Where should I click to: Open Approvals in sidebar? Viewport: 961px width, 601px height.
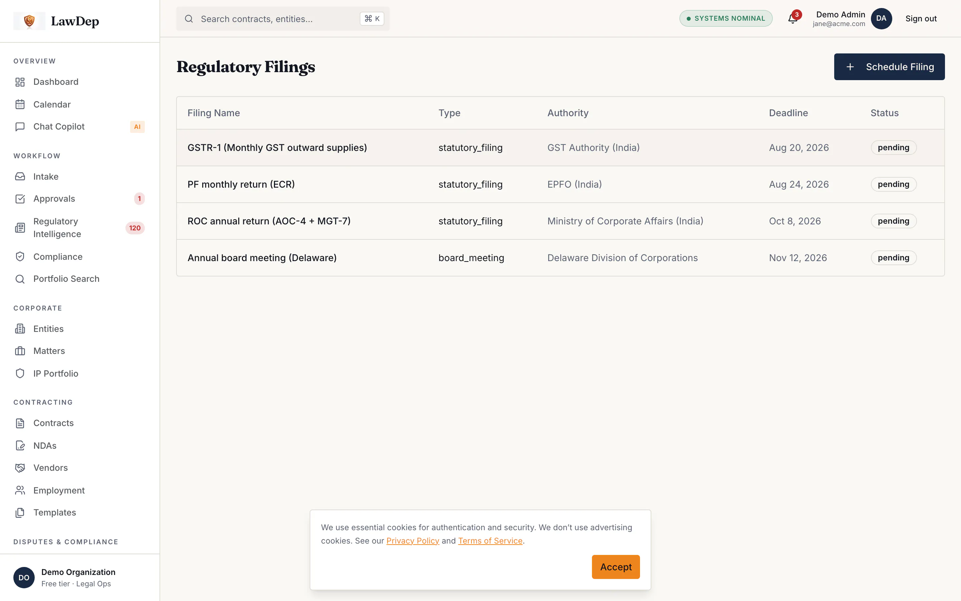[79, 199]
